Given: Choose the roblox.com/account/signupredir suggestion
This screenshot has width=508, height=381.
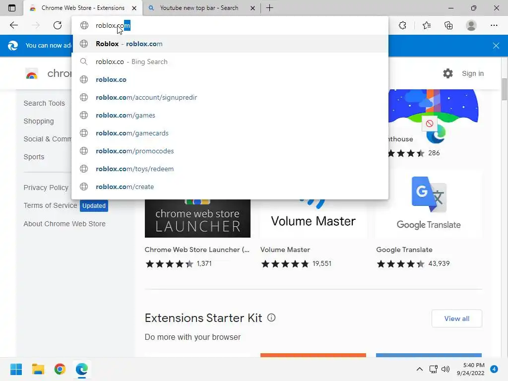Looking at the screenshot, I should point(230,97).
